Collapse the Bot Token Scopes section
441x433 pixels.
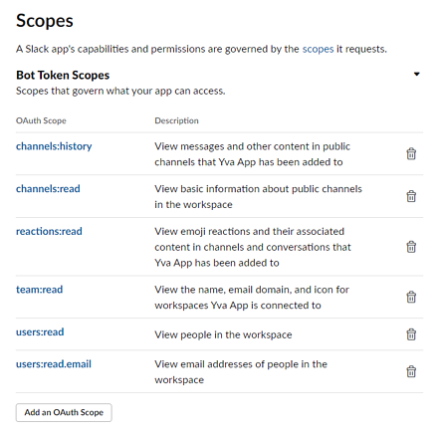pos(417,74)
